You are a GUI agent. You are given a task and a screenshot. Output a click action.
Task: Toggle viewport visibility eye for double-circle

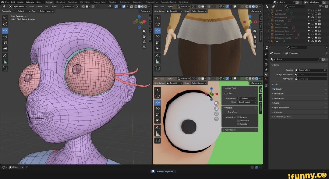pyautogui.click(x=313, y=17)
